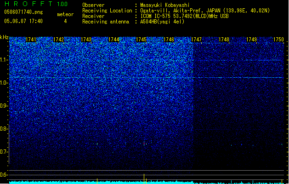289x184 pixels.
Task: Click the 0.6 kHz axis label
Action: point(4,175)
